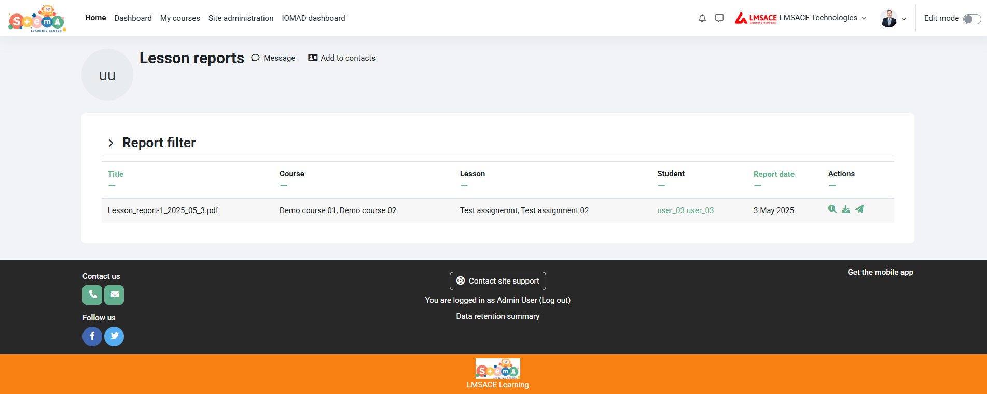Open the messaging drawer speech bubble icon
The image size is (987, 394).
pyautogui.click(x=719, y=18)
